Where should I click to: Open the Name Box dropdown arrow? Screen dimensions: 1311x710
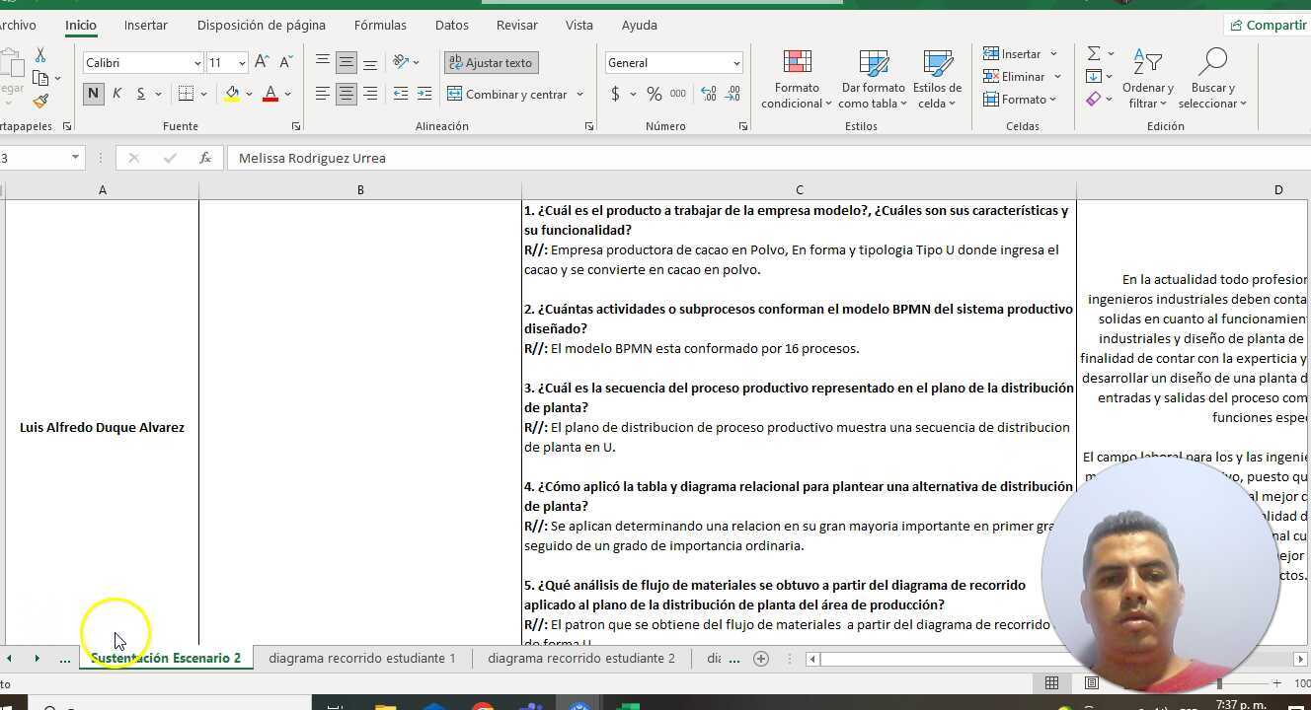[x=75, y=158]
